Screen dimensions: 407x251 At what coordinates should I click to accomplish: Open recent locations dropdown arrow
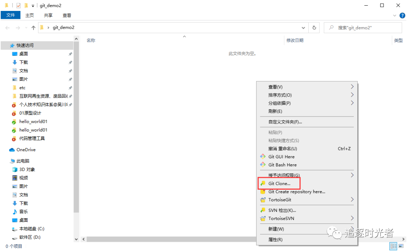coord(26,28)
